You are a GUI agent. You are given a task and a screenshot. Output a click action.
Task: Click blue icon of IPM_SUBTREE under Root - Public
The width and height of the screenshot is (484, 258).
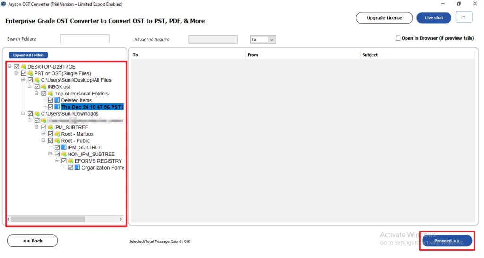coord(64,147)
